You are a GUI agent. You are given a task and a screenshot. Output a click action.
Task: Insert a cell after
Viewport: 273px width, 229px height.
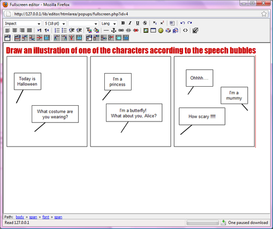pyautogui.click(x=104, y=38)
